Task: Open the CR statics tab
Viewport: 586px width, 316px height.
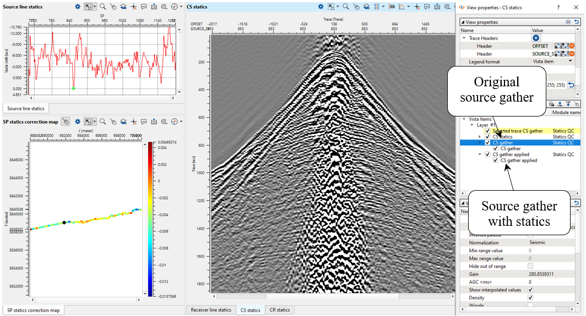Action: (280, 310)
